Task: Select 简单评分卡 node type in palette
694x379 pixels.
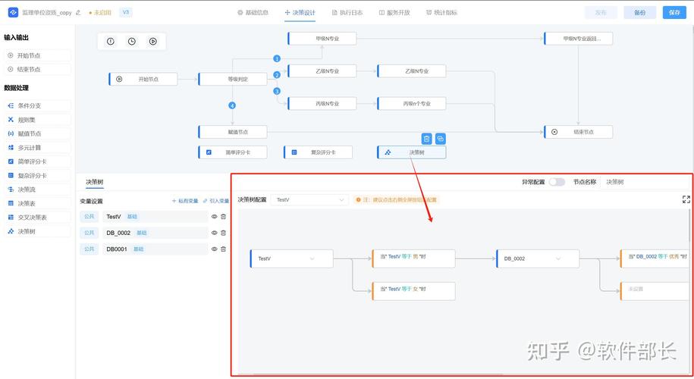Action: (x=38, y=162)
